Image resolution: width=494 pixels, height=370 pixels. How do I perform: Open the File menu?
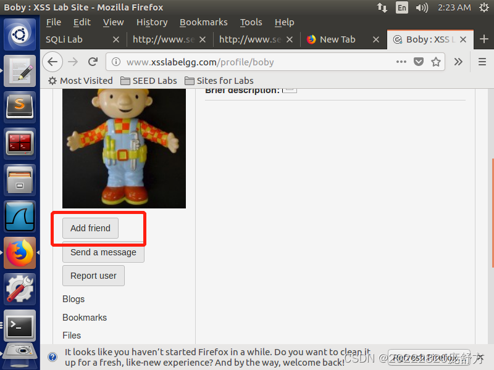(x=54, y=22)
